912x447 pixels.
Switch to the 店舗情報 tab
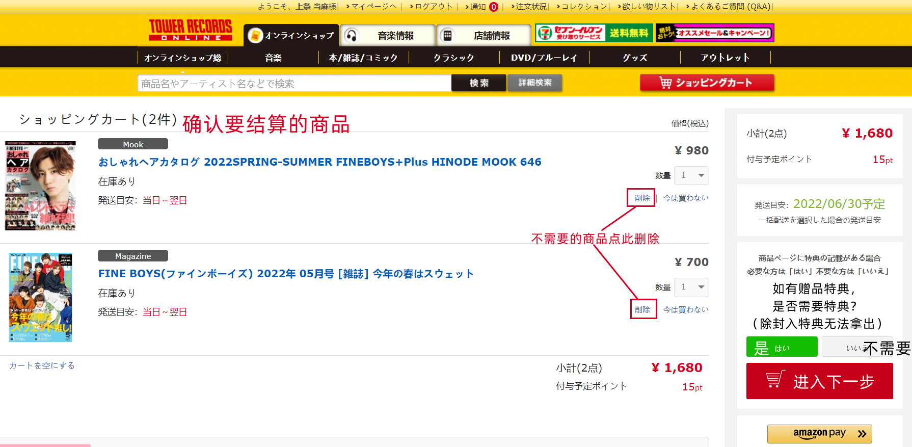484,35
